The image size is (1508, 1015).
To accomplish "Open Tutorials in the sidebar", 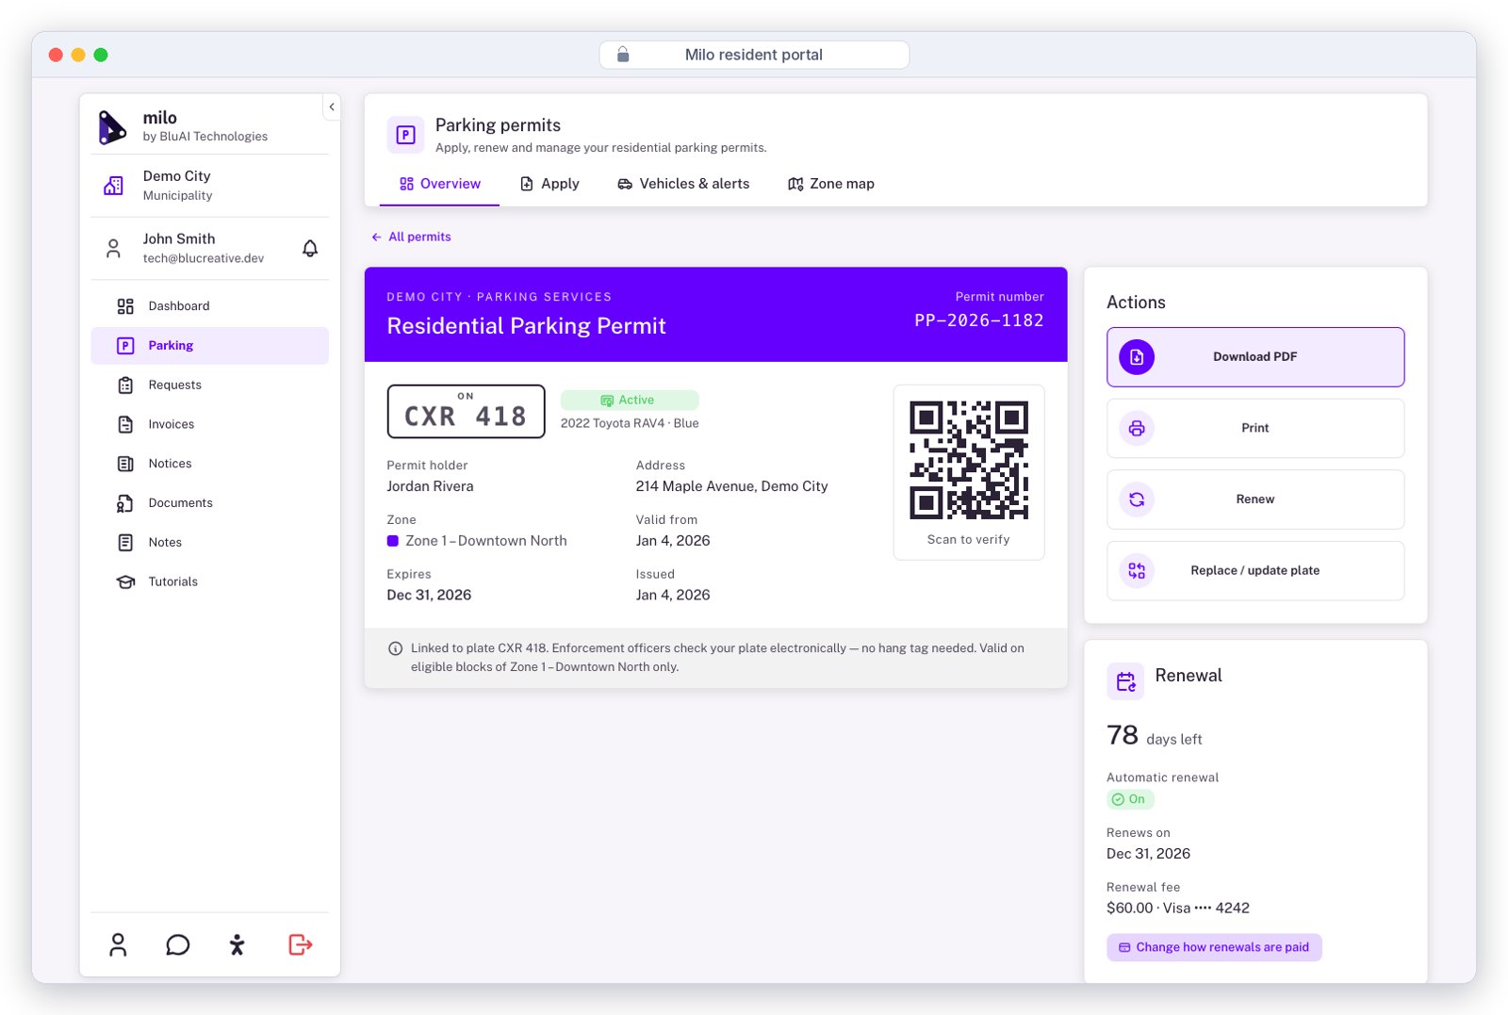I will tap(210, 582).
